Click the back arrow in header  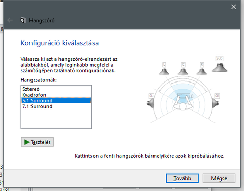(10, 20)
